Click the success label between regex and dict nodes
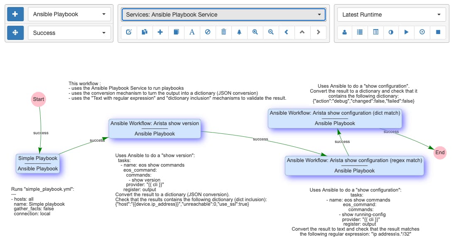This screenshot has height=251, width=453. pyautogui.click(x=343, y=142)
